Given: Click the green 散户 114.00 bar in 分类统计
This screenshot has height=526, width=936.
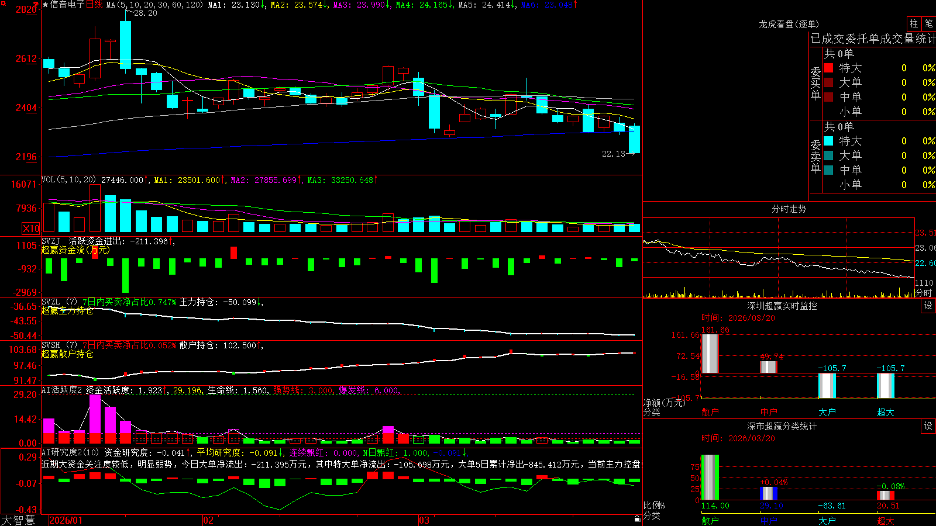Looking at the screenshot, I should point(710,477).
